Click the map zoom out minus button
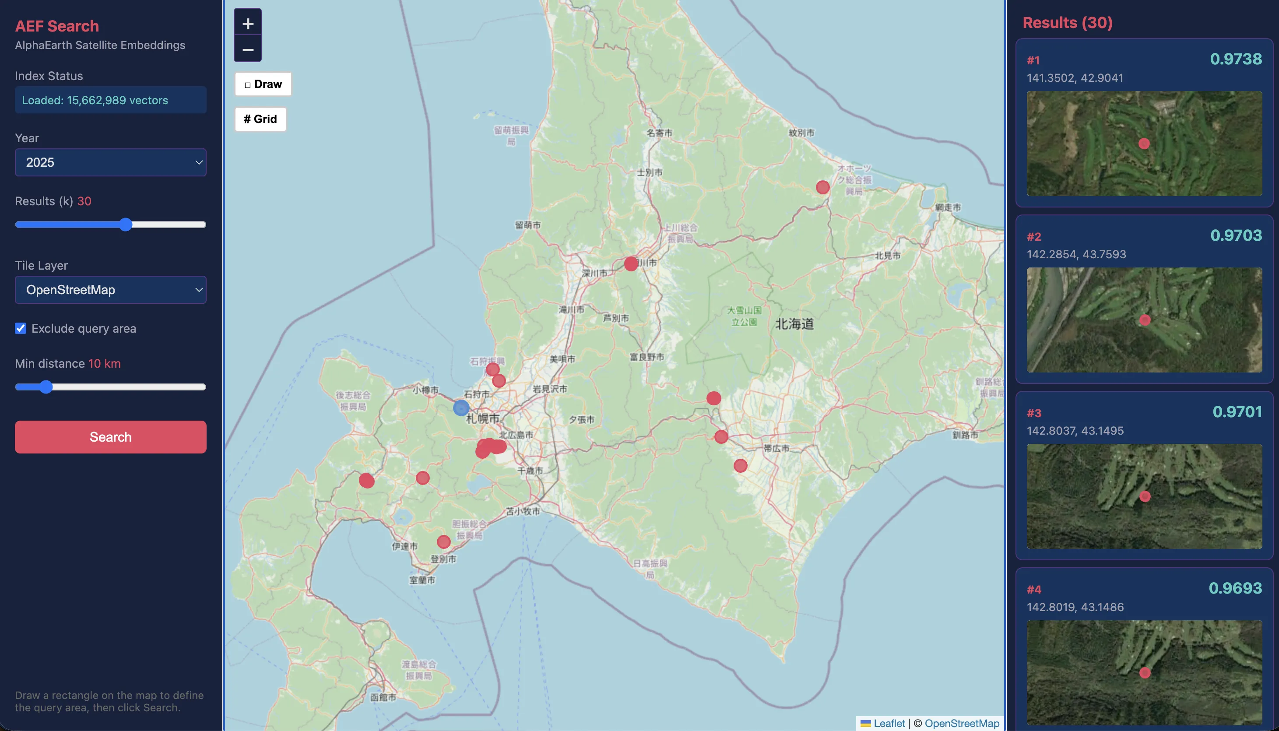The height and width of the screenshot is (731, 1279). (247, 50)
